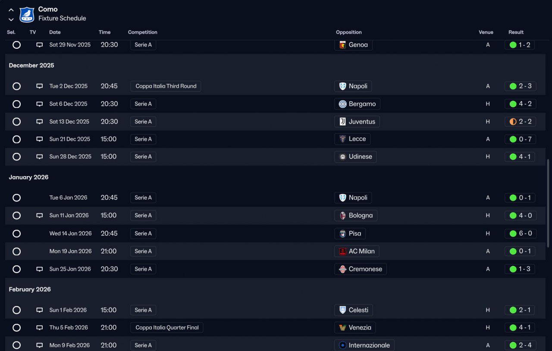
Task: Sort fixtures by Date column header
Action: [x=55, y=32]
